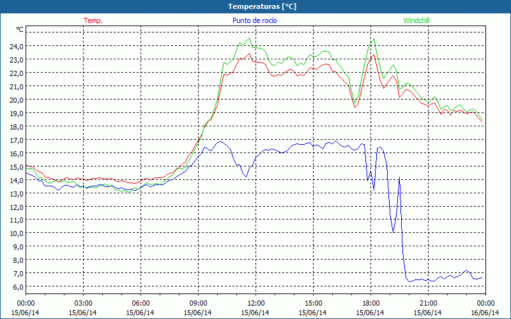The width and height of the screenshot is (511, 319).
Task: Click the °C unit label on y-axis
Action: click(20, 29)
